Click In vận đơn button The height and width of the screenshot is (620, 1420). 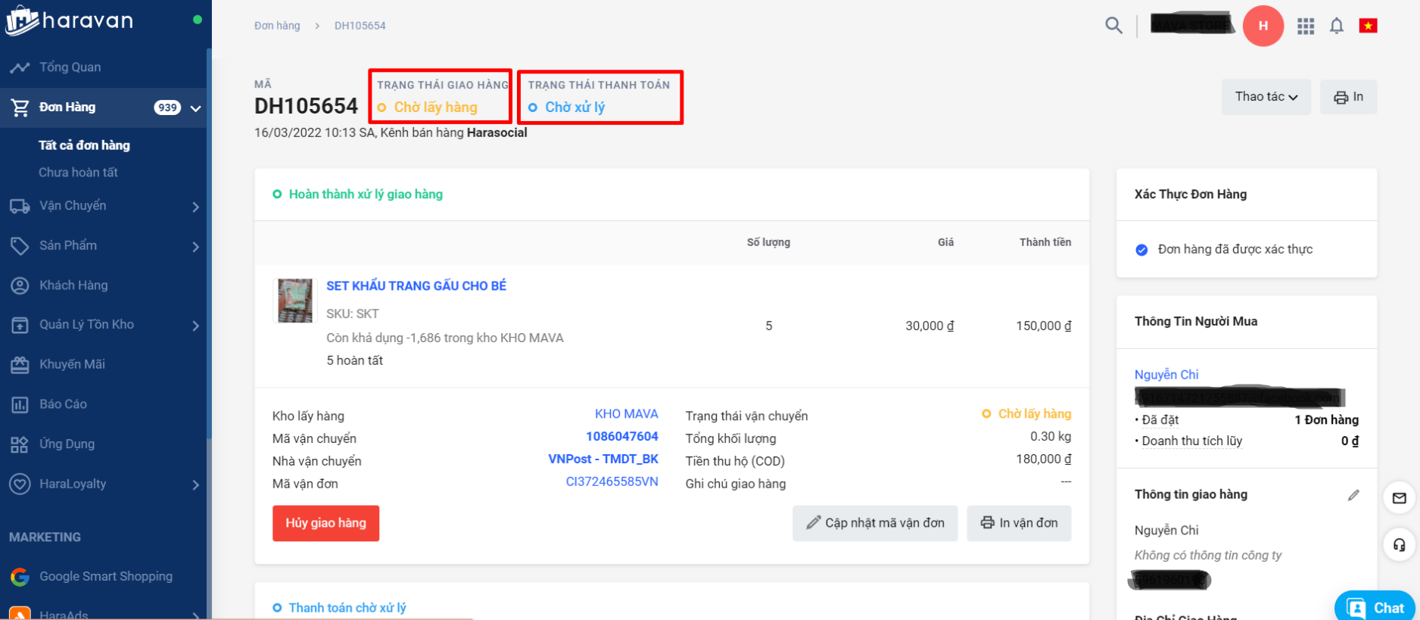[x=1019, y=523]
